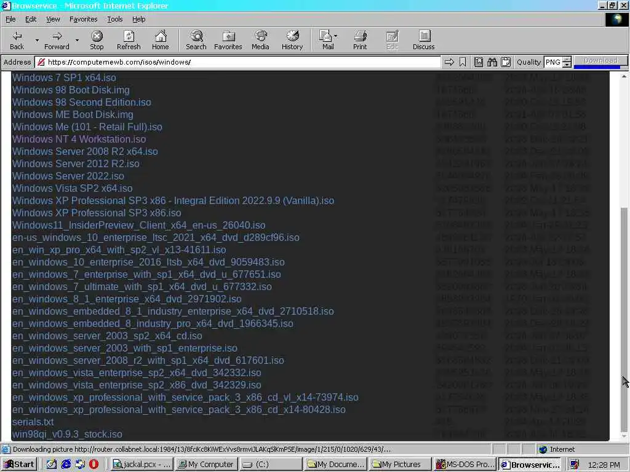Open Windows XP Professional SP3 x86.iso link
Image resolution: width=630 pixels, height=472 pixels.
[x=97, y=213]
